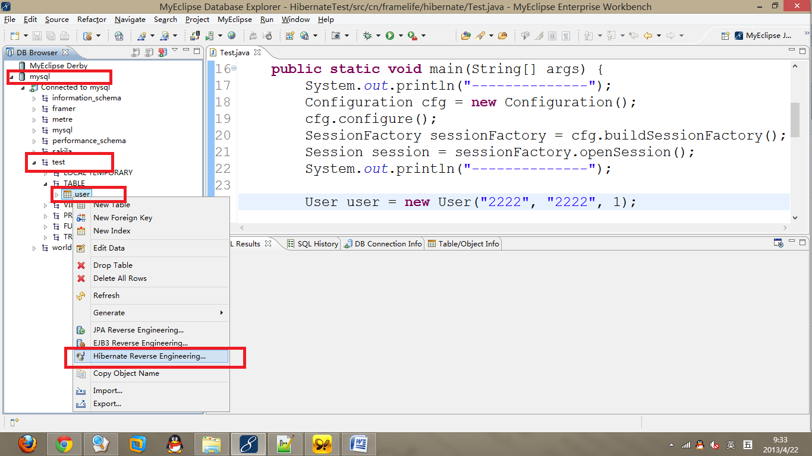Switch to the DB Connection Info tab
Viewport: 812px width, 456px height.
point(388,243)
